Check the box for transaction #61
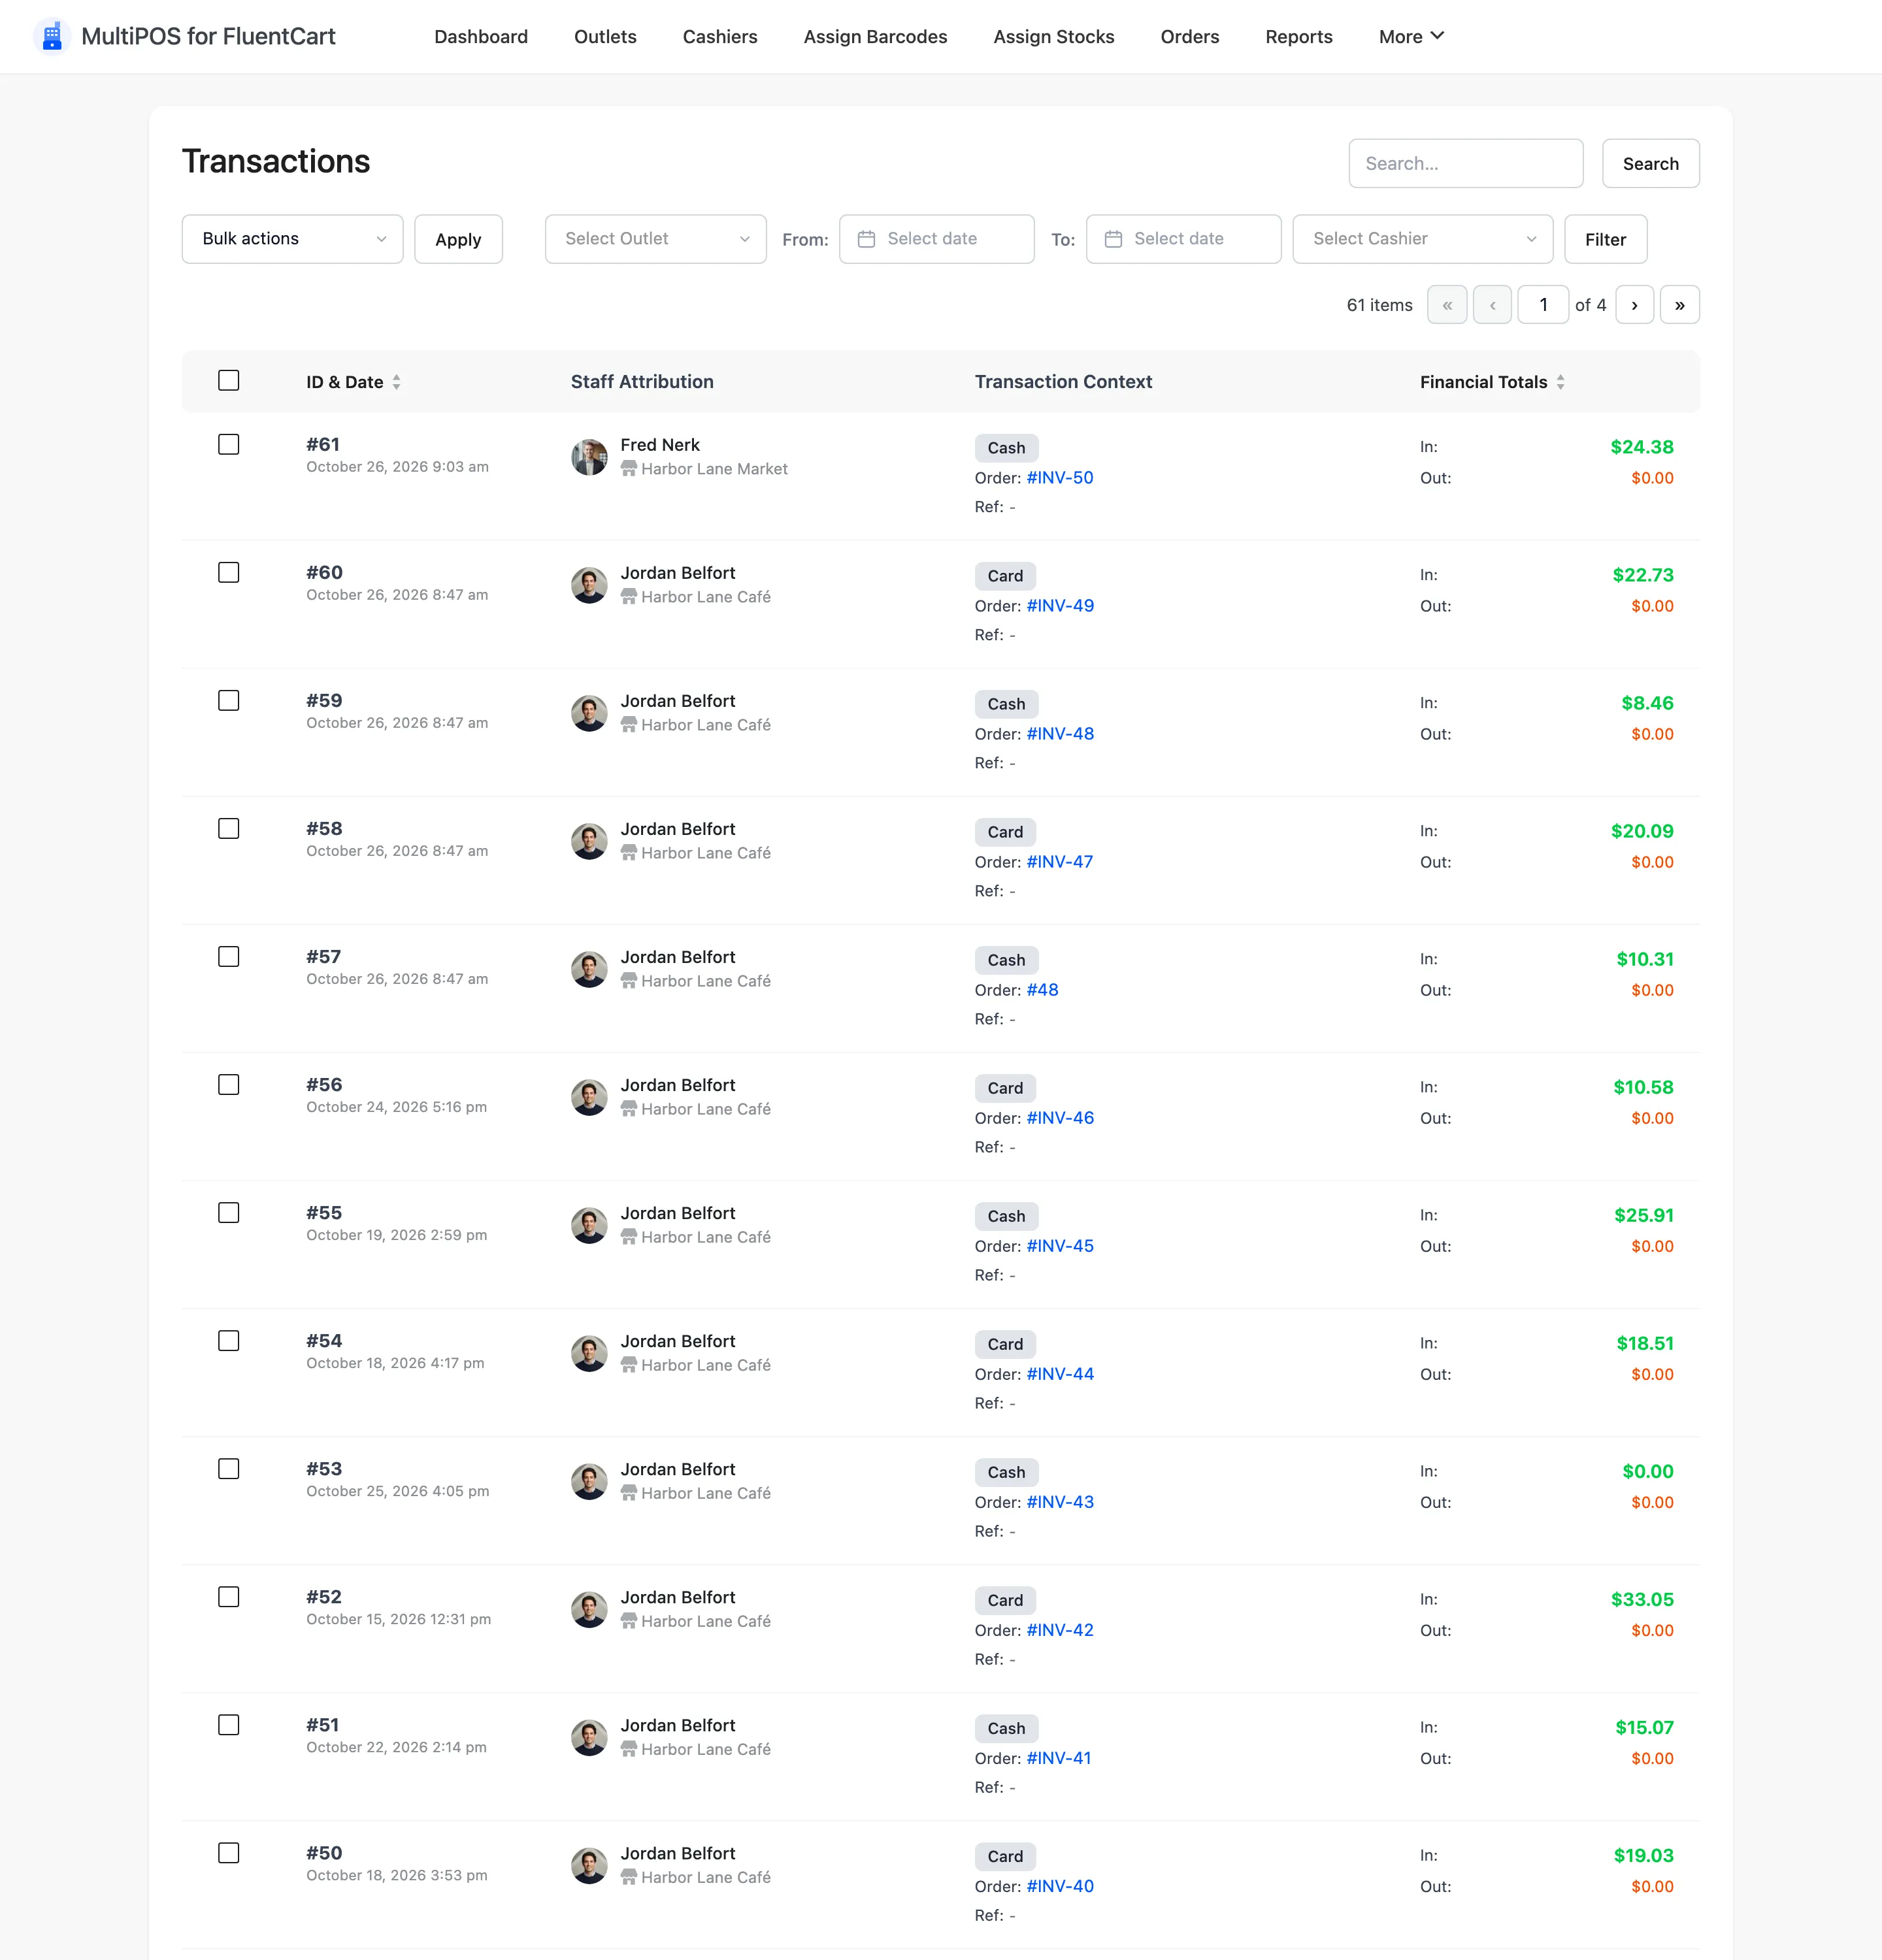Screen dimensions: 1882x1960 229,444
